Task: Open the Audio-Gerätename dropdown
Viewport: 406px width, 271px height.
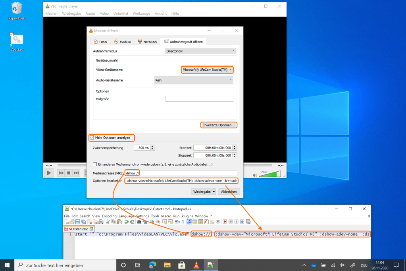Action: [193, 80]
